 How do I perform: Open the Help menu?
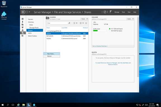(135, 12)
